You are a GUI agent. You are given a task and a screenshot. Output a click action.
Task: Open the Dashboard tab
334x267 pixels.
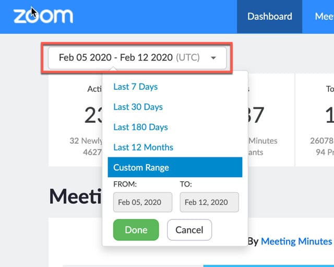coord(269,16)
